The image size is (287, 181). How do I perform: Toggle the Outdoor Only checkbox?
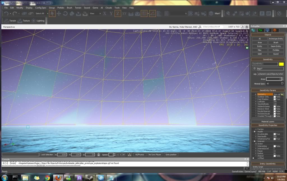tap(275, 97)
